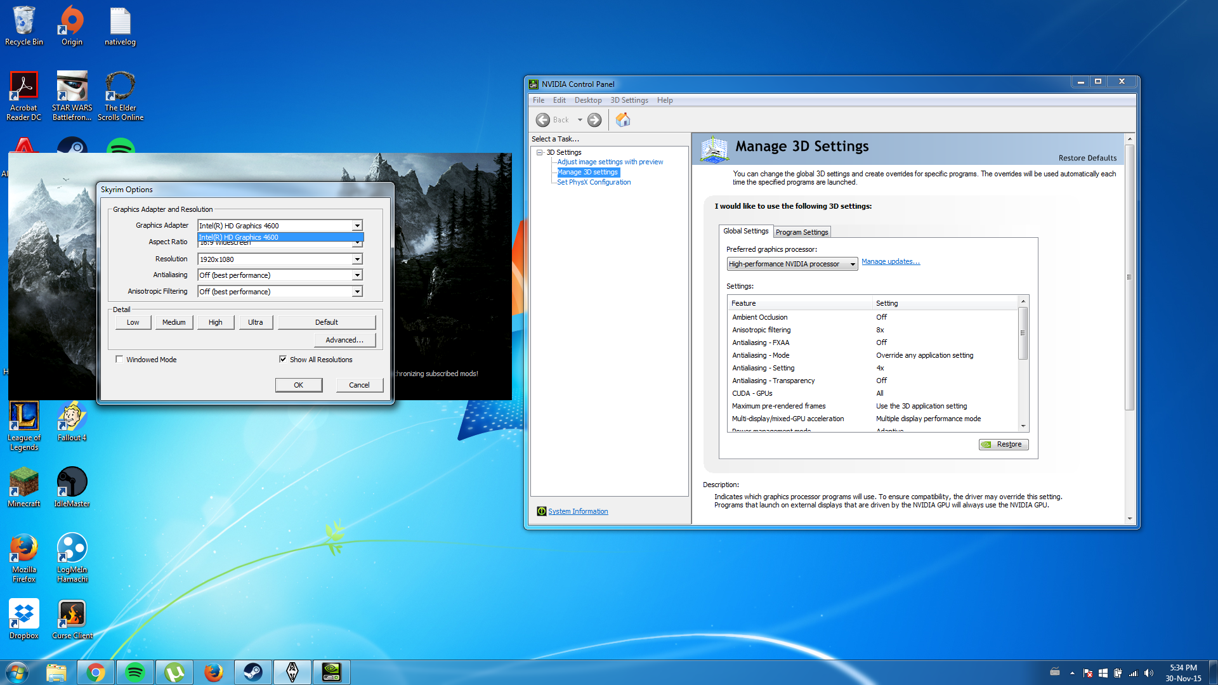This screenshot has width=1218, height=685.
Task: Open the nativelog text file icon
Action: pos(120,25)
